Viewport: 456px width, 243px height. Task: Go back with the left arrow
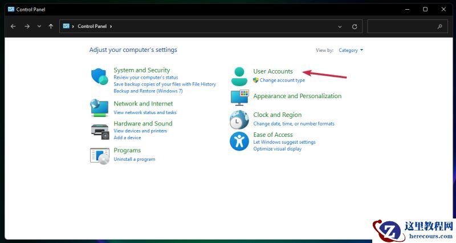pyautogui.click(x=13, y=26)
